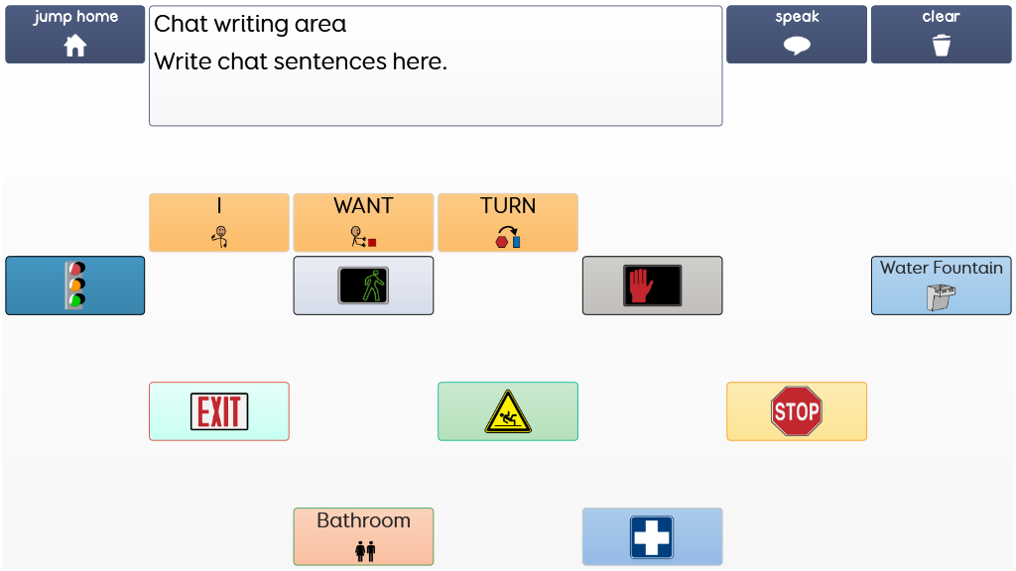Screen dimensions: 1016x571
Task: Click the speech bubble icon
Action: pos(797,46)
